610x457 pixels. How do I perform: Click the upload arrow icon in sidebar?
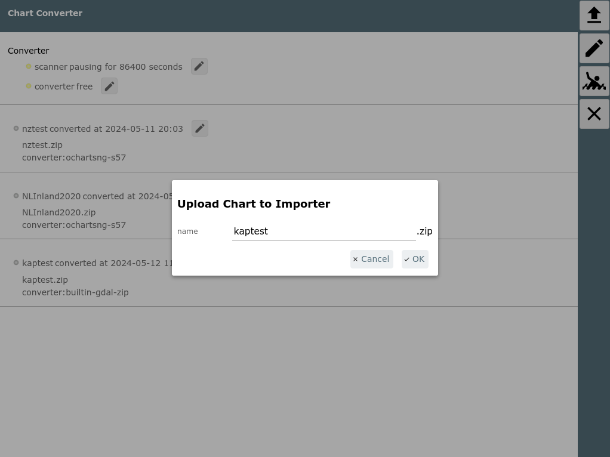pyautogui.click(x=594, y=16)
